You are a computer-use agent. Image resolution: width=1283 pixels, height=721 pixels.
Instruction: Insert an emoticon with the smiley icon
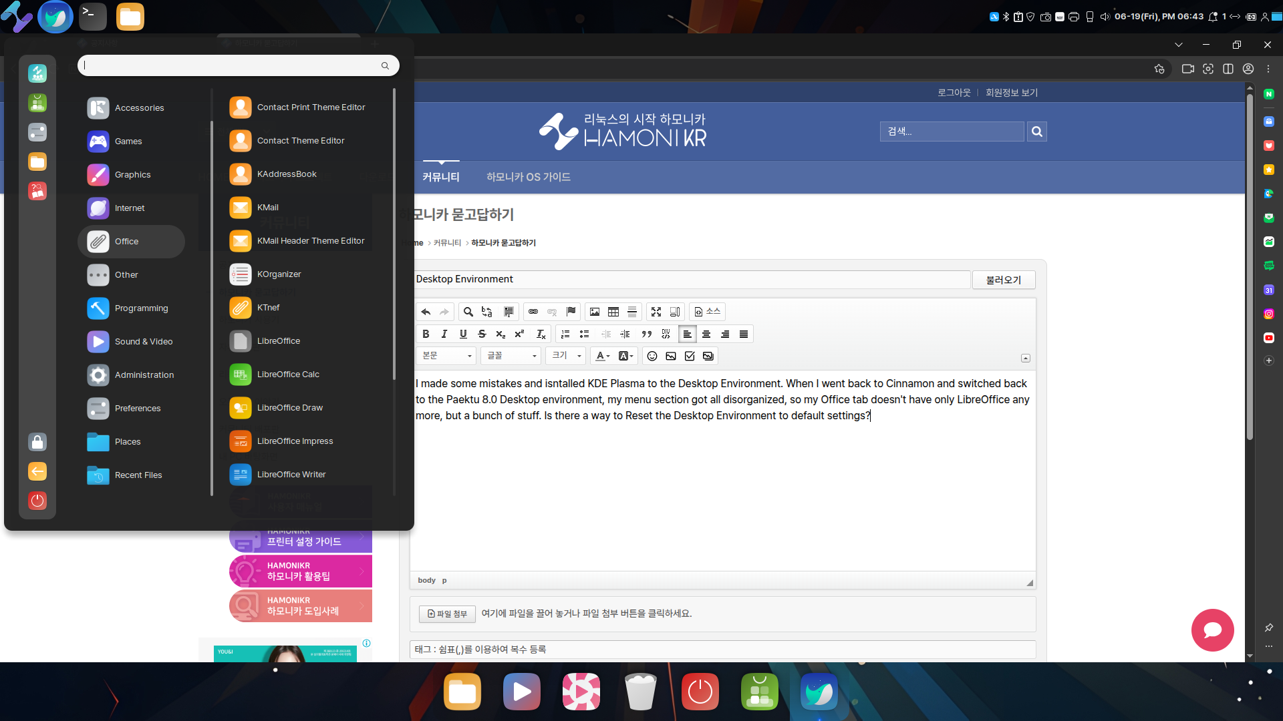pos(652,356)
